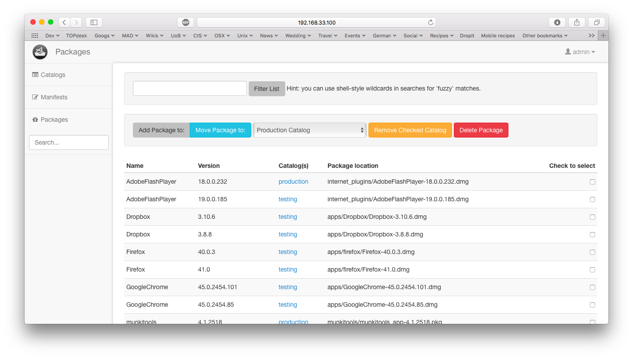633x359 pixels.
Task: Check the AdobeFlashPlayer 19.0.0.185 row
Action: 593,199
